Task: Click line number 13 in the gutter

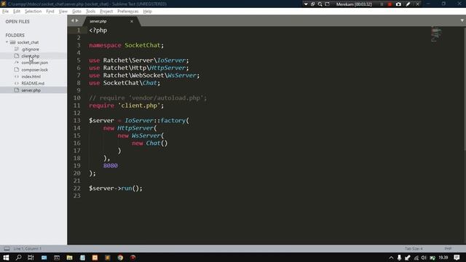Action: click(x=76, y=120)
